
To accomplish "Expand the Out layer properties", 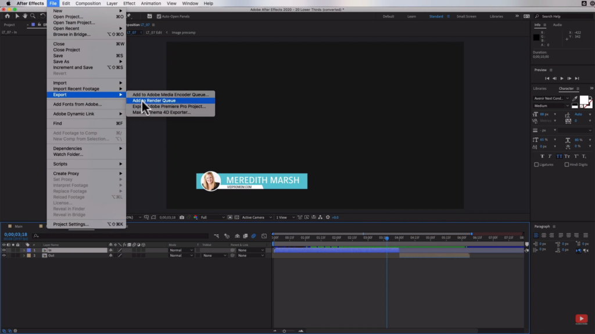I will pyautogui.click(x=24, y=256).
